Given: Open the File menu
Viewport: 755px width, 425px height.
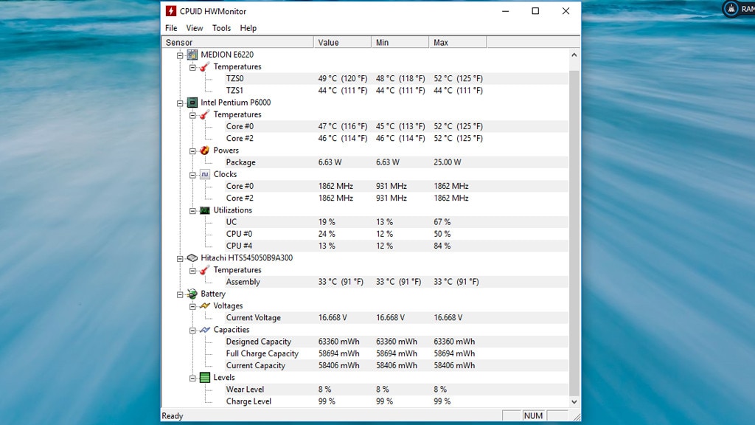Looking at the screenshot, I should tap(171, 28).
